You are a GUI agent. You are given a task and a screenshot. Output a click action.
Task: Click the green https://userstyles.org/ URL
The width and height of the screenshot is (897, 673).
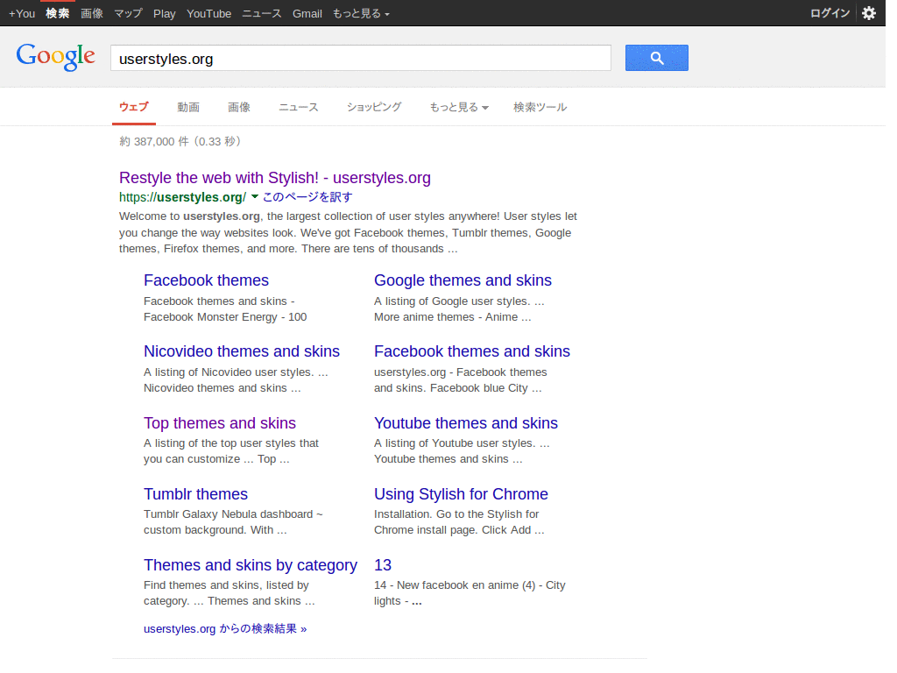pyautogui.click(x=182, y=197)
